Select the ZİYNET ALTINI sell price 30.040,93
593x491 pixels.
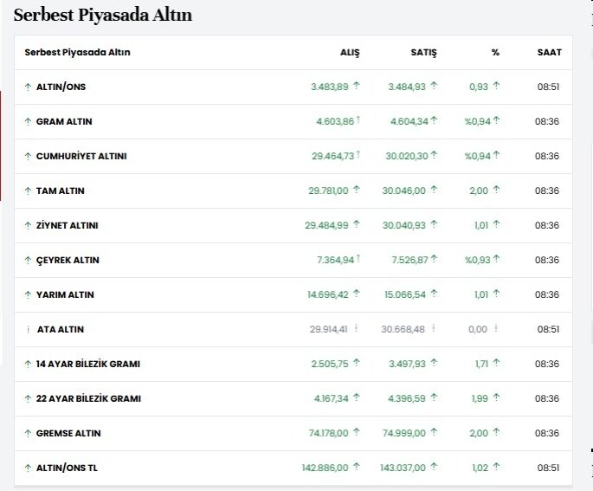403,225
